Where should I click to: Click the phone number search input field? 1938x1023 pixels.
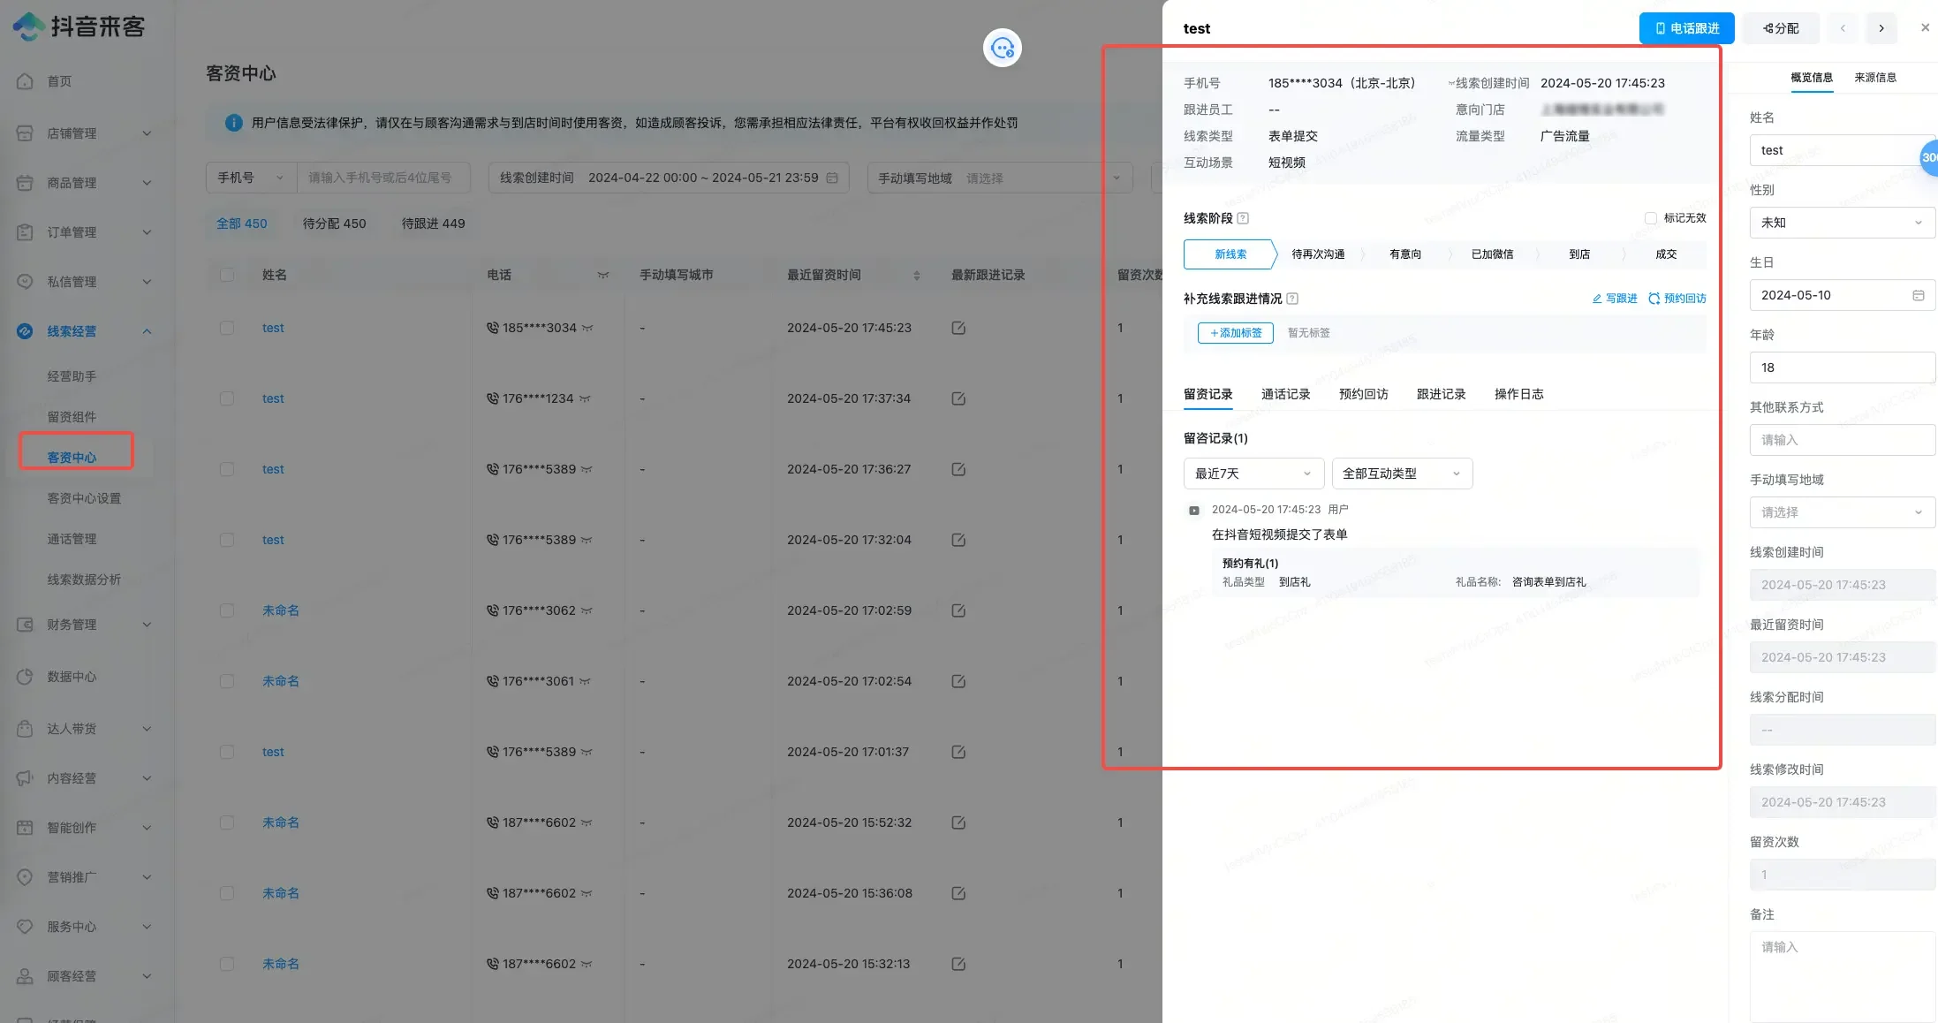pyautogui.click(x=383, y=178)
